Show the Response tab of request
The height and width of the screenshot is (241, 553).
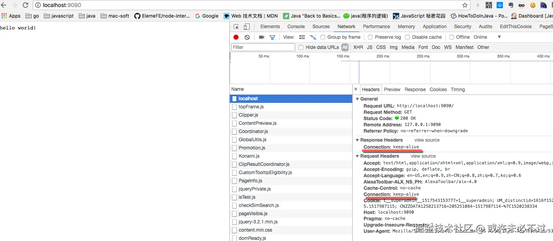415,90
